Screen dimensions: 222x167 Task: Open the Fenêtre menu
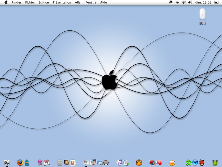(x=91, y=3)
